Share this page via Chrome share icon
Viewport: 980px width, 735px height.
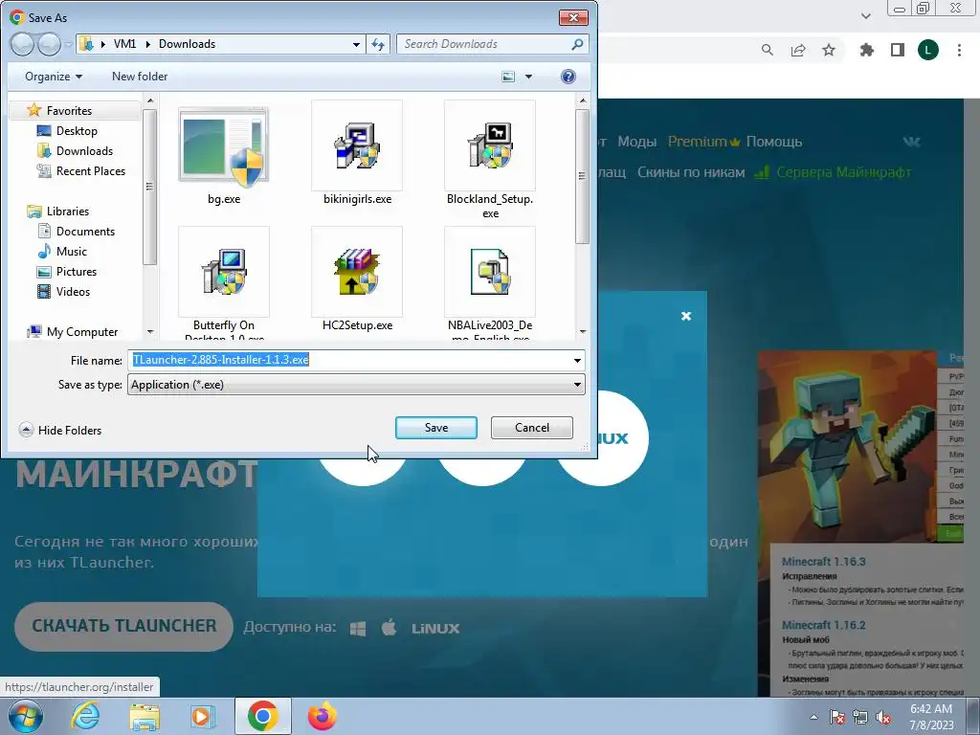point(798,50)
